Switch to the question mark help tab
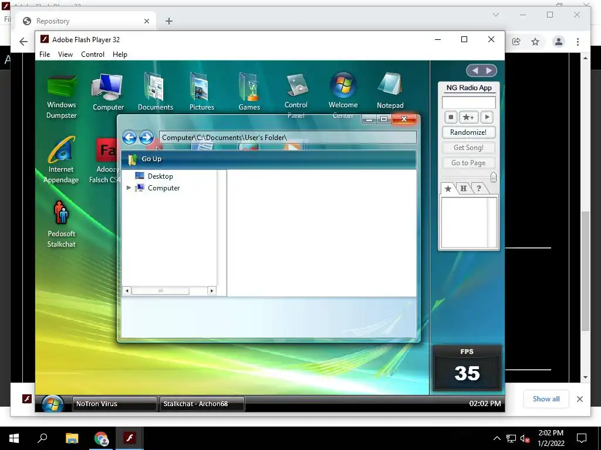 479,188
